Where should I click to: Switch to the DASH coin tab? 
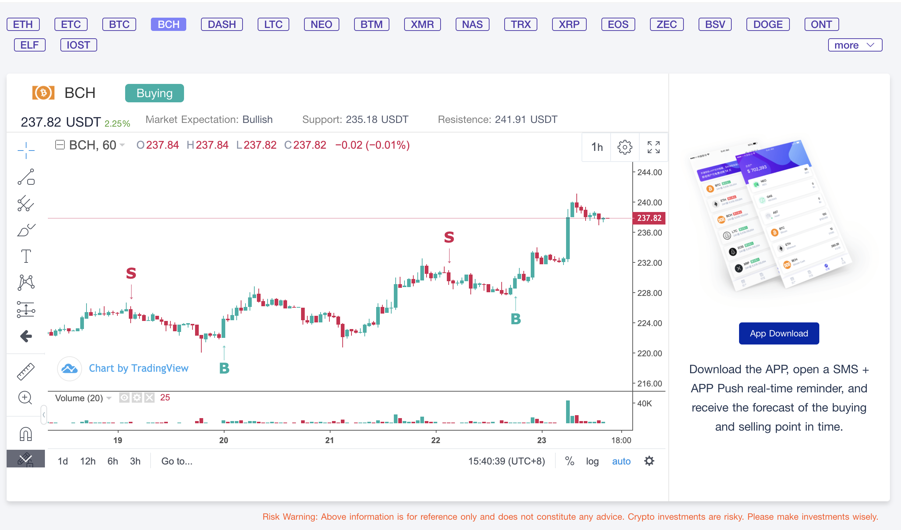click(222, 24)
